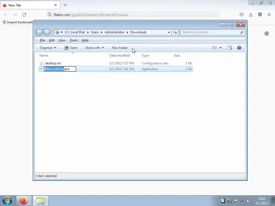
Task: Open the Tools menu
Action: click(x=74, y=40)
